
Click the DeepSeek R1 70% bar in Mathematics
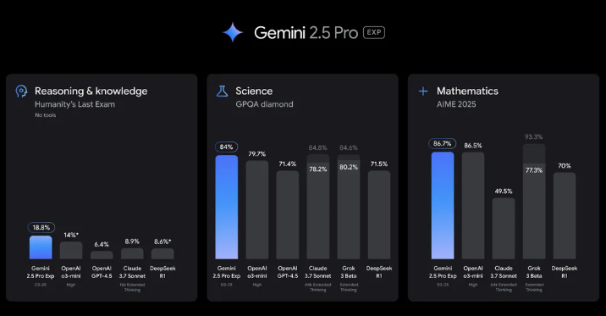pyautogui.click(x=565, y=216)
